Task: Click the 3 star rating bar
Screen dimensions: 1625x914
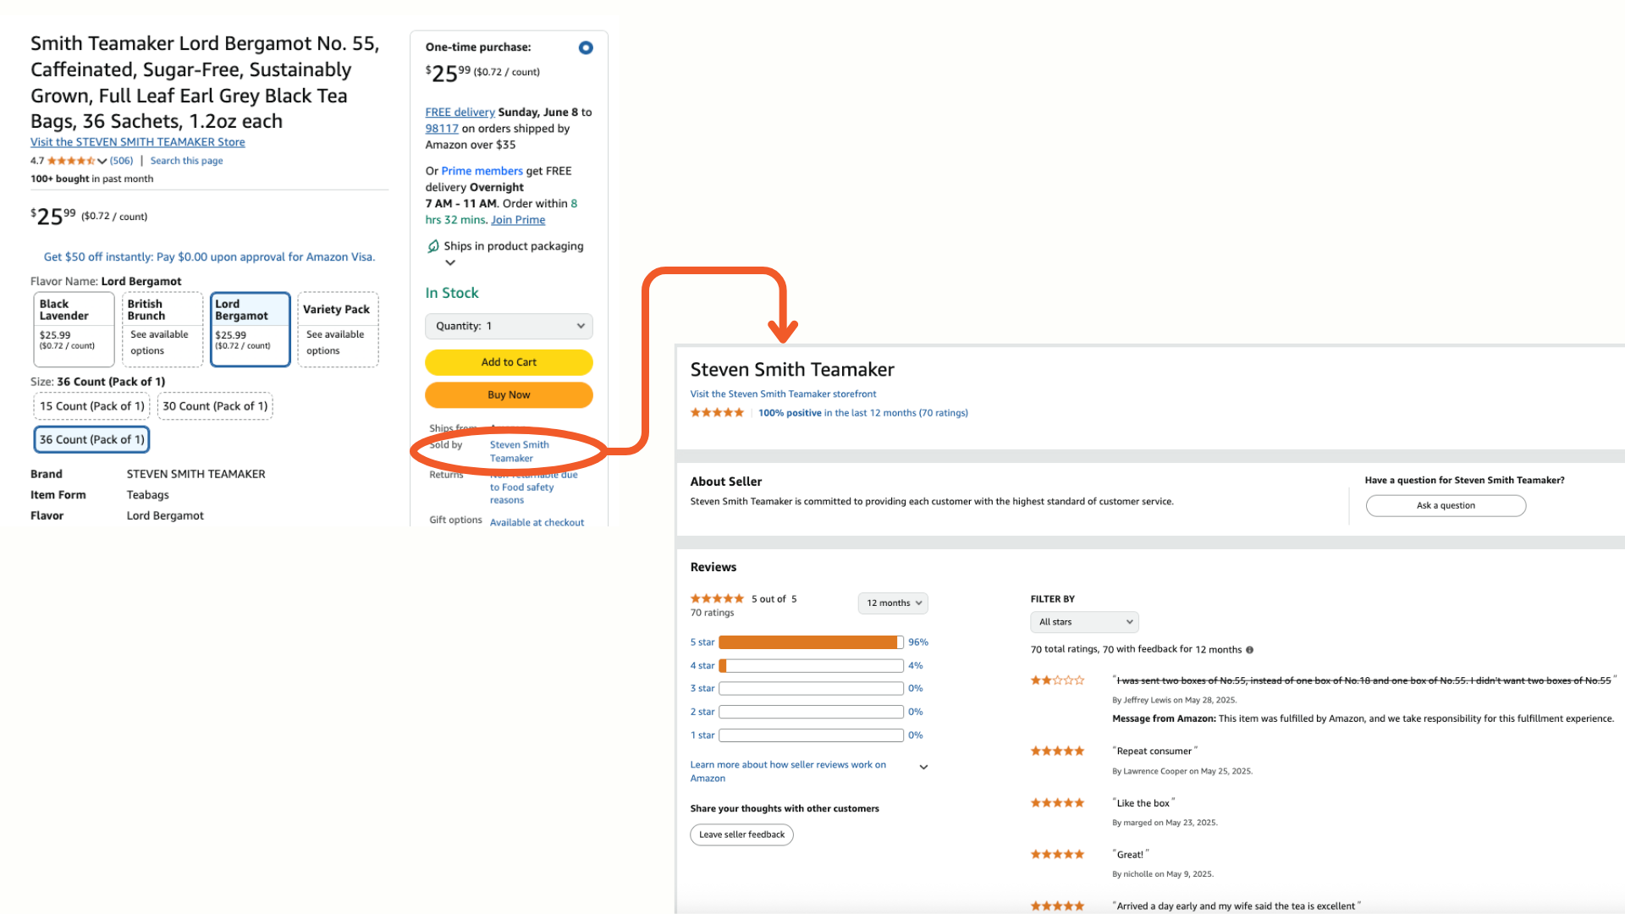Action: point(811,689)
